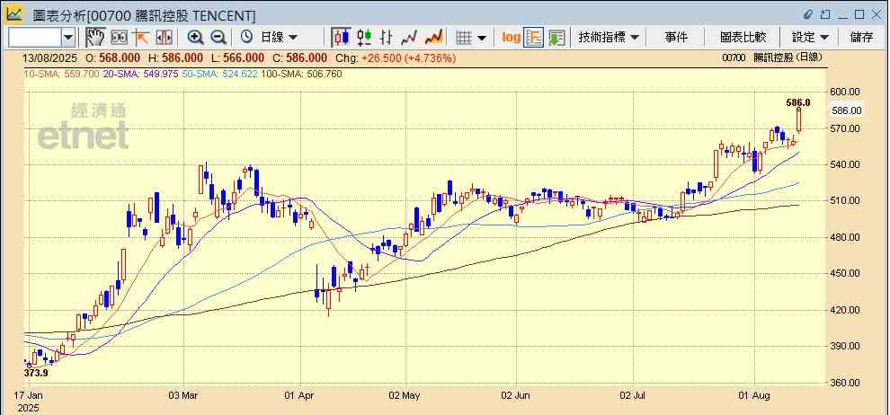Viewport: 890px width, 415px height.
Task: Open the 日線 period dropdown
Action: (278, 38)
